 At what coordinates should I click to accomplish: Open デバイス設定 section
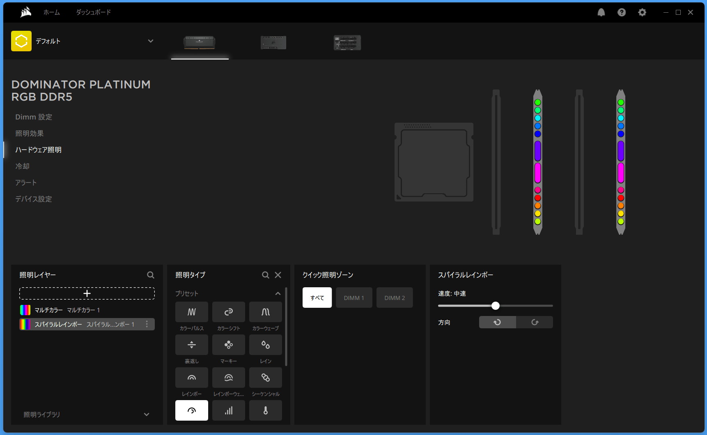point(34,199)
